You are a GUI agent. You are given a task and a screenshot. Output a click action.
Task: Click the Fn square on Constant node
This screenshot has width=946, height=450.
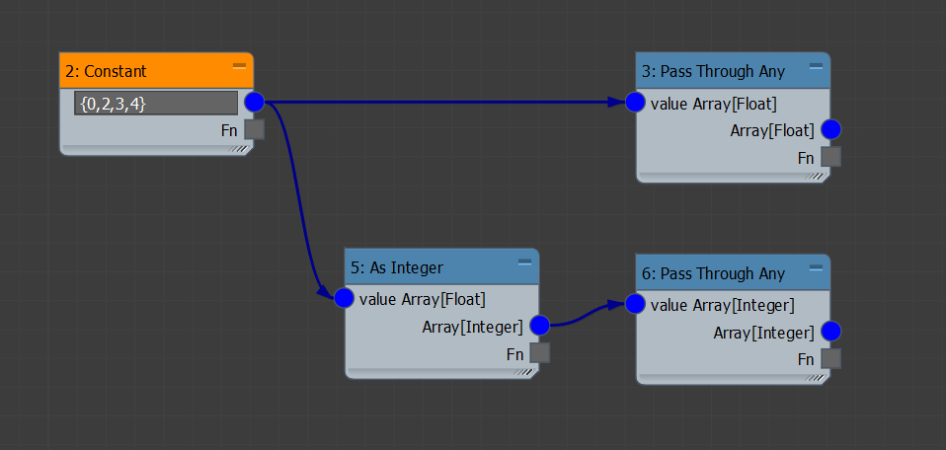254,129
